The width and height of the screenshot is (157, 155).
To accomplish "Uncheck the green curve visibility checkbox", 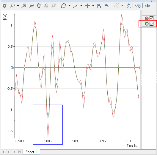I will coord(151,24).
